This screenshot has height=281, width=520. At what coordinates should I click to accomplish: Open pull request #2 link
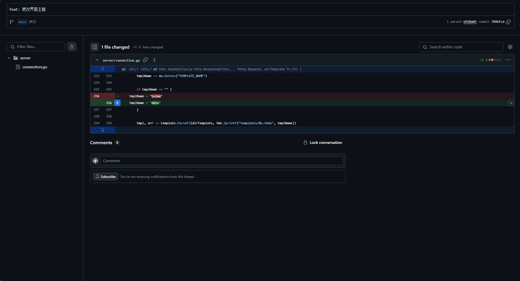[33, 22]
